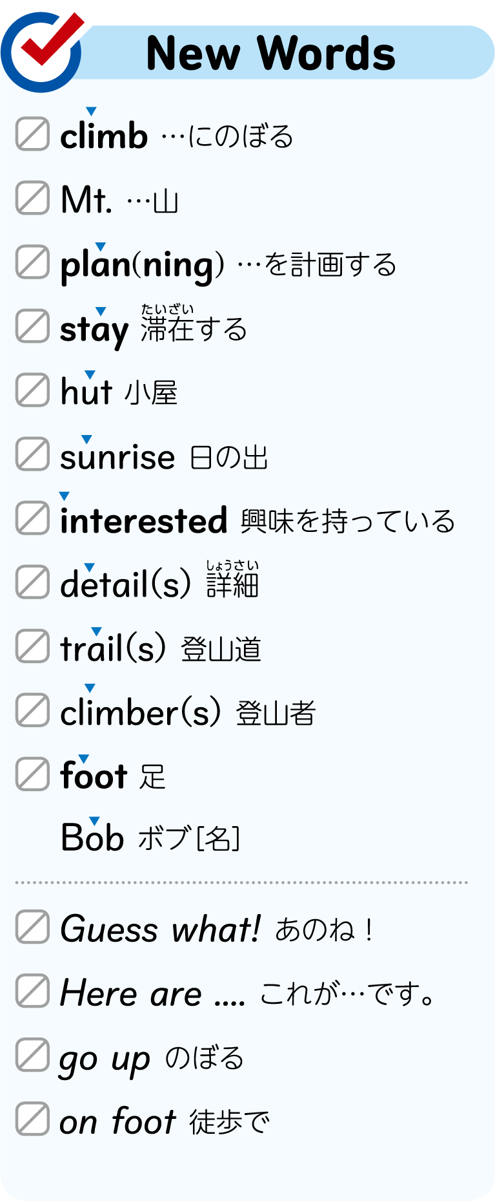Click the New Words header title
The image size is (495, 1201).
coord(270,53)
